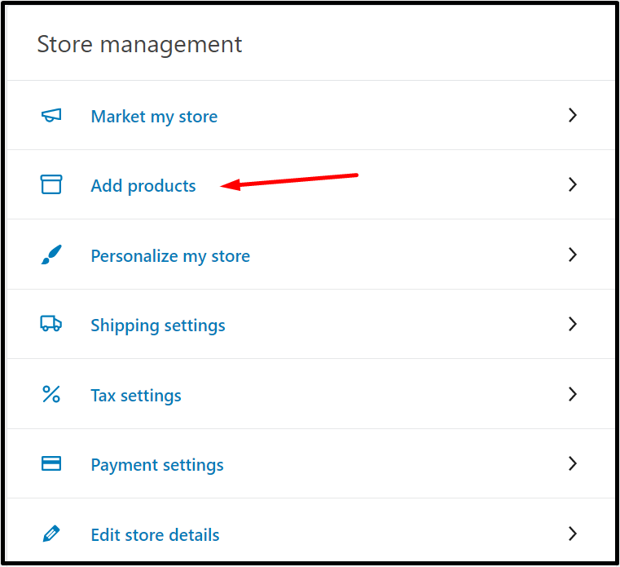Viewport: 620px width, 567px height.
Task: Click the megaphone icon for Market my store
Action: tap(51, 116)
